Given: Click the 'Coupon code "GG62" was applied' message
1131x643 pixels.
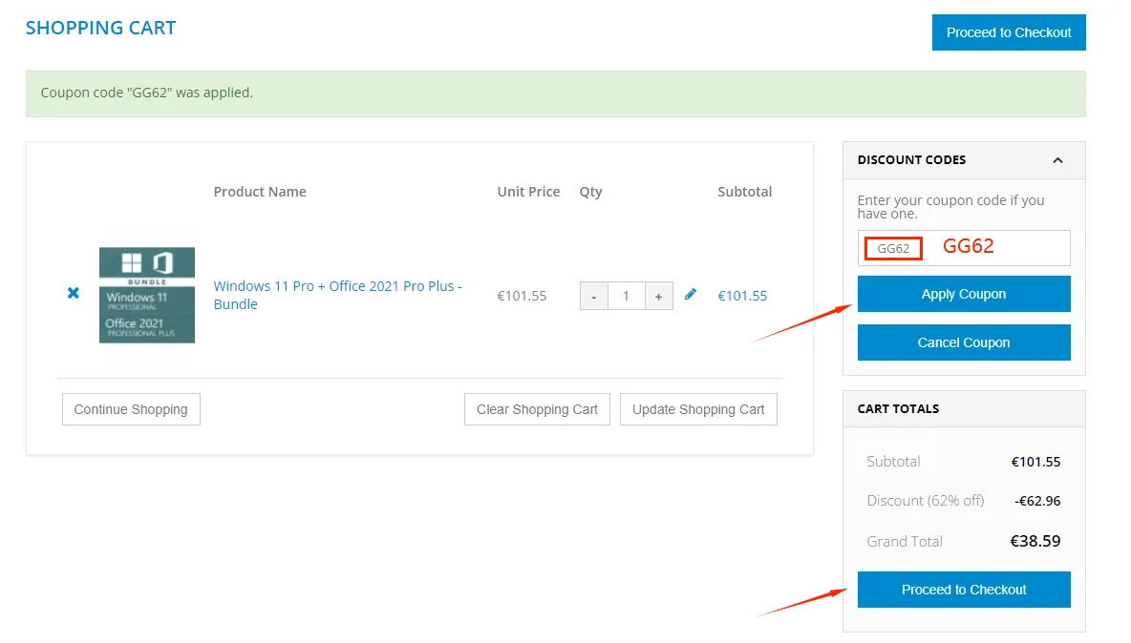Looking at the screenshot, I should click(147, 93).
